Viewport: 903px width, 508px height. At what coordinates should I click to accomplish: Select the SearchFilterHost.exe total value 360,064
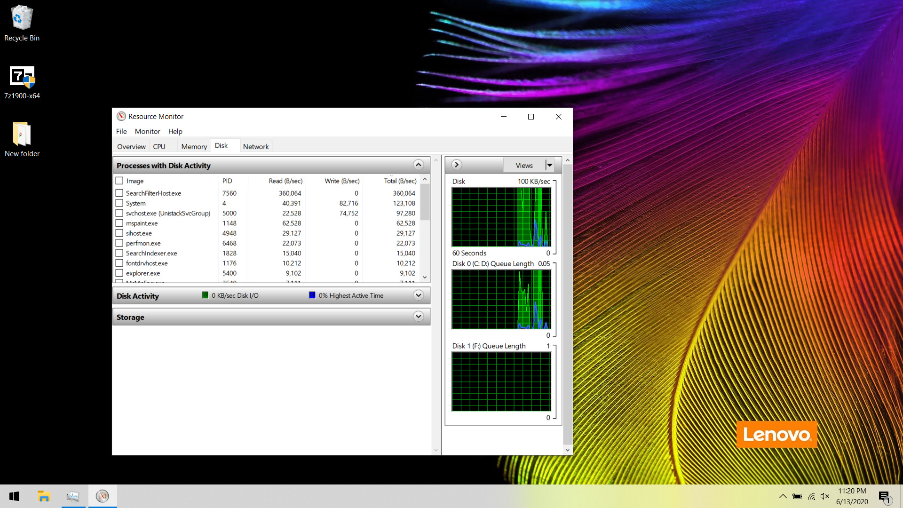click(404, 193)
